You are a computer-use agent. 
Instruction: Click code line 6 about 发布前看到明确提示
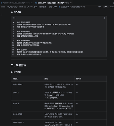coord(46,34)
